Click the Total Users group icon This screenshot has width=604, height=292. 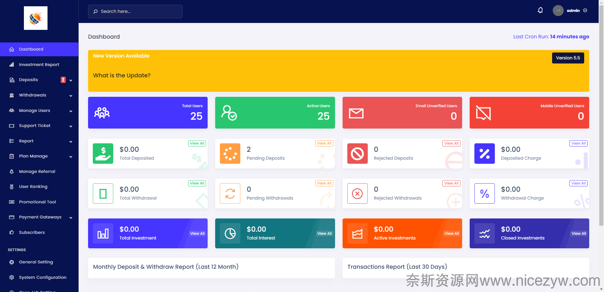[102, 113]
